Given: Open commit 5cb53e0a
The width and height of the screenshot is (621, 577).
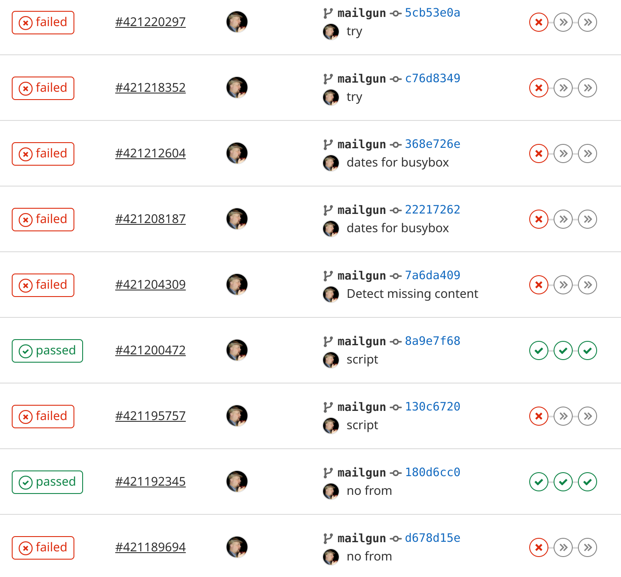Looking at the screenshot, I should tap(432, 13).
